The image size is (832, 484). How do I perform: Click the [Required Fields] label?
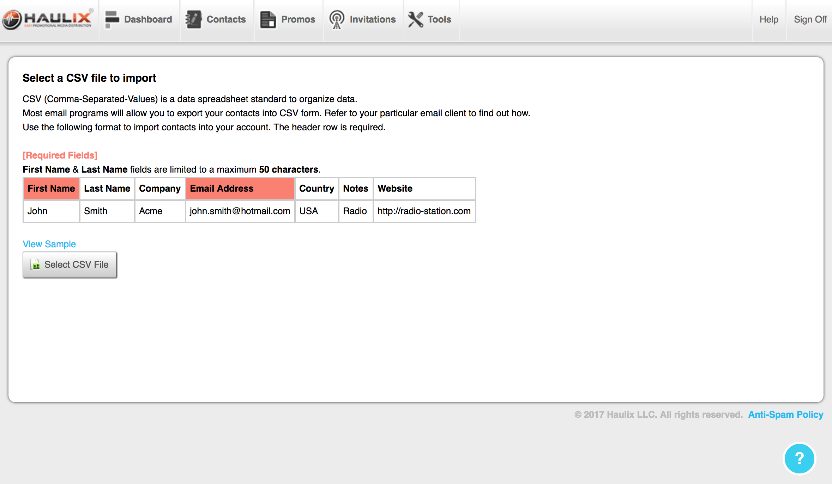coord(60,155)
